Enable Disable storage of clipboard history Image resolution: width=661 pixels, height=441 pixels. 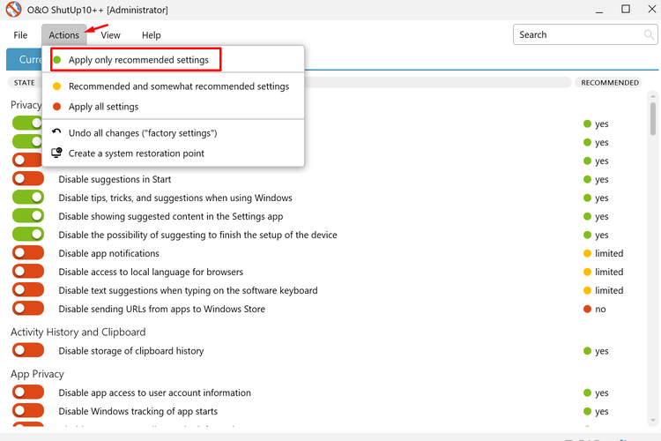tap(28, 350)
